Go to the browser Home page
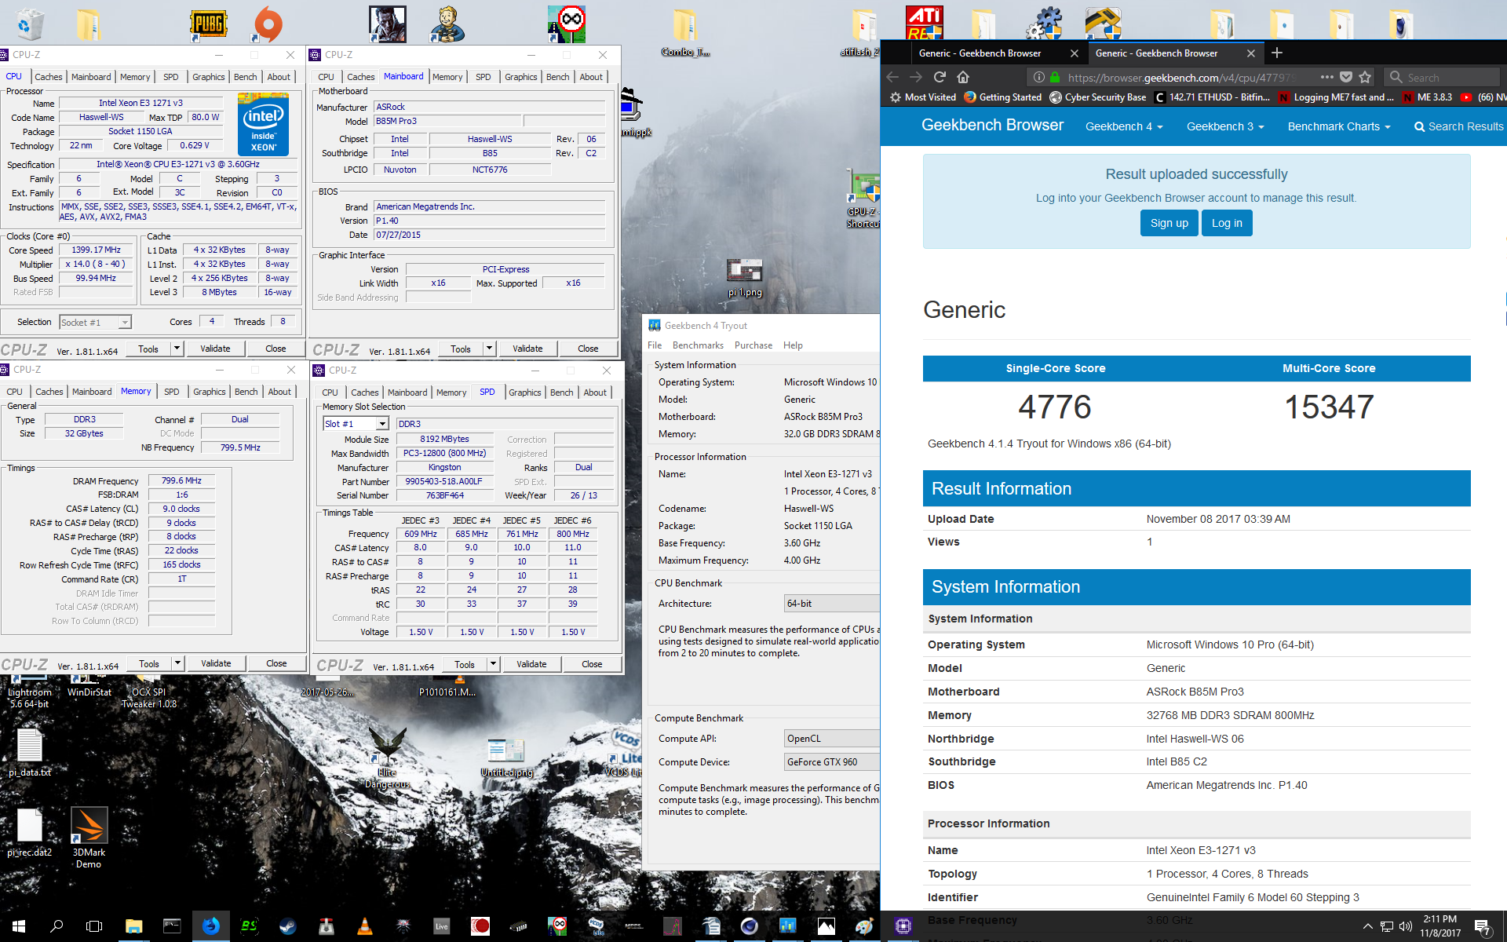 (963, 77)
